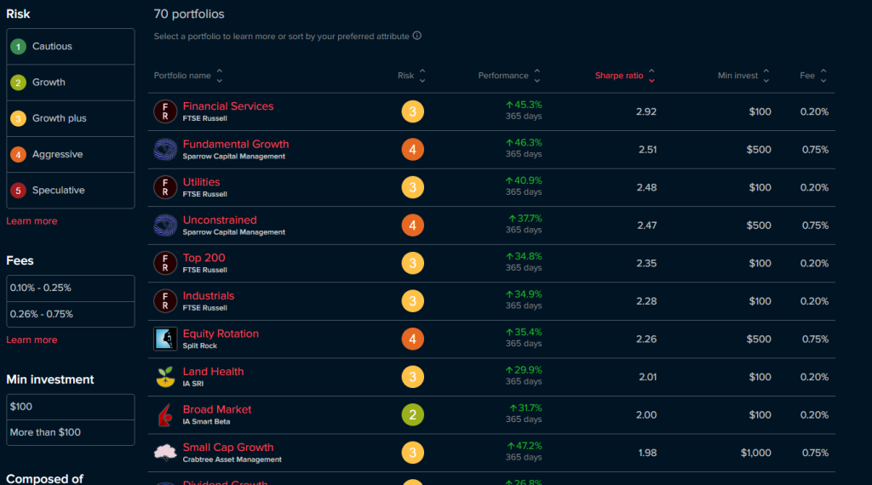Screen dimensions: 872x485
Task: Open the Utilities portfolio link
Action: pyautogui.click(x=201, y=182)
